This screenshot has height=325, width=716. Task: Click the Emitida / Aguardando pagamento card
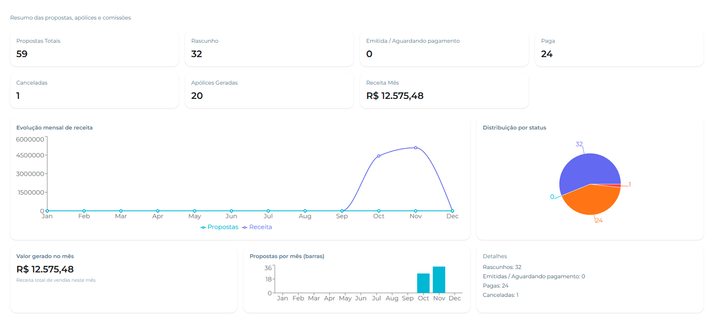pos(444,49)
